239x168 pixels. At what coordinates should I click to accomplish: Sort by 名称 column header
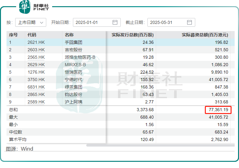point(69,35)
